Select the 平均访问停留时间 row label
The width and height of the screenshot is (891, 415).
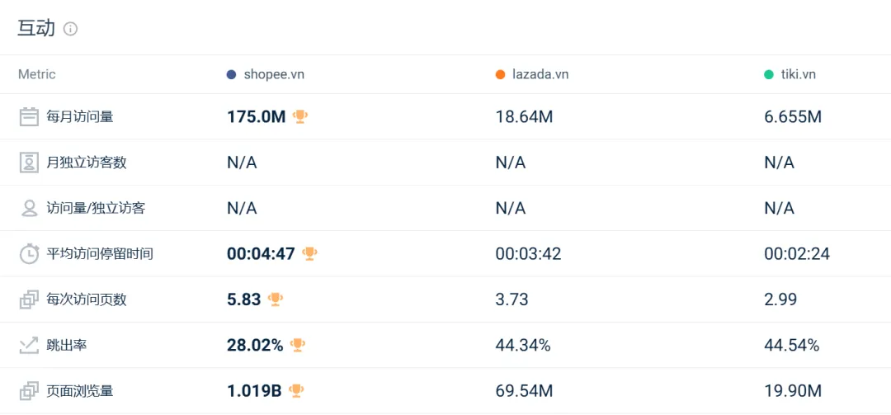point(100,253)
